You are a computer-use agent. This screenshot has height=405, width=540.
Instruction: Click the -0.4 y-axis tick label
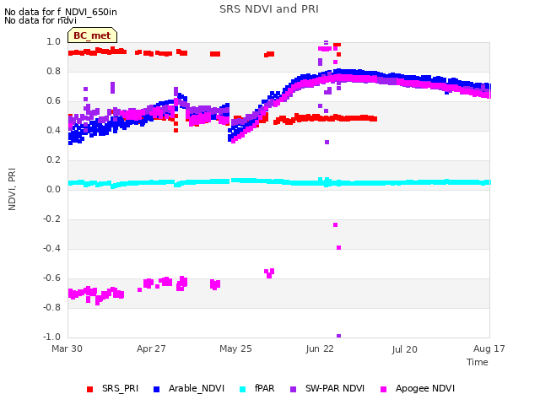click(52, 248)
